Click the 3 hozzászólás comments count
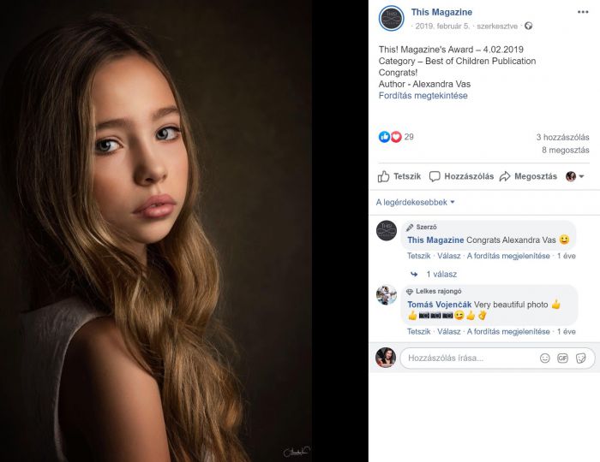This screenshot has height=462, width=600. (x=562, y=137)
